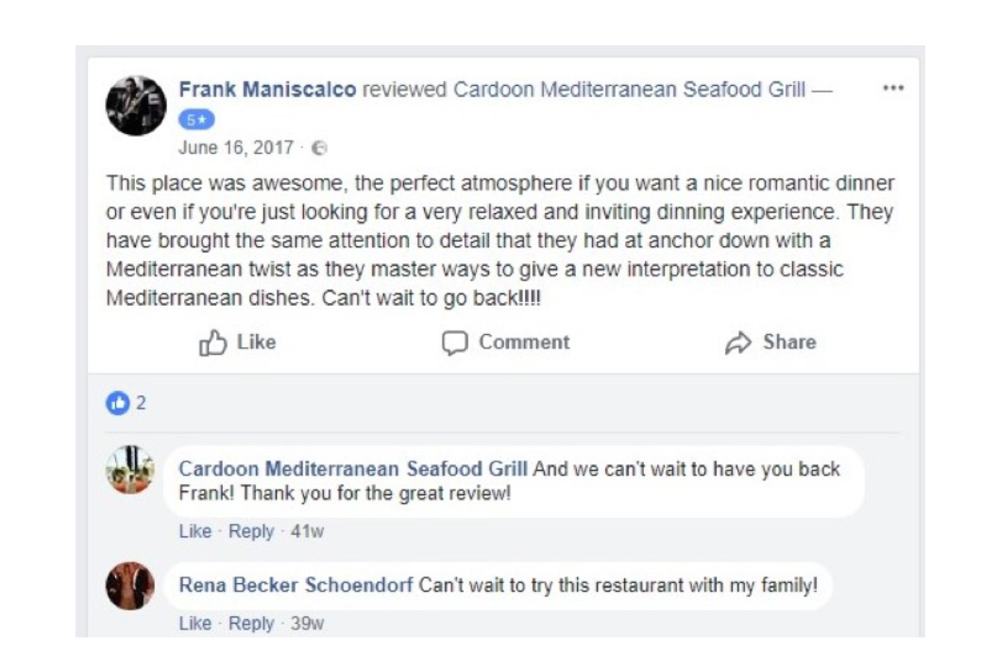Click the globe public privacy icon
Image resolution: width=981 pixels, height=669 pixels.
pos(320,148)
